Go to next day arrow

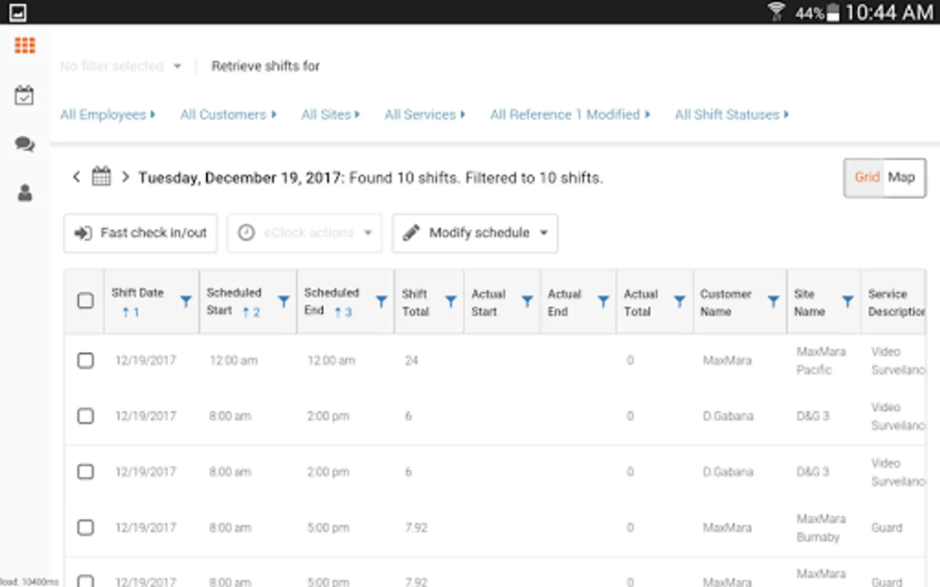(125, 177)
